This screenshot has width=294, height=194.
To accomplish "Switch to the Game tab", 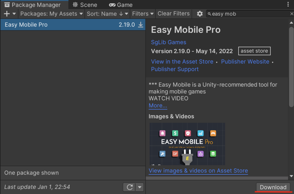I will point(121,5).
